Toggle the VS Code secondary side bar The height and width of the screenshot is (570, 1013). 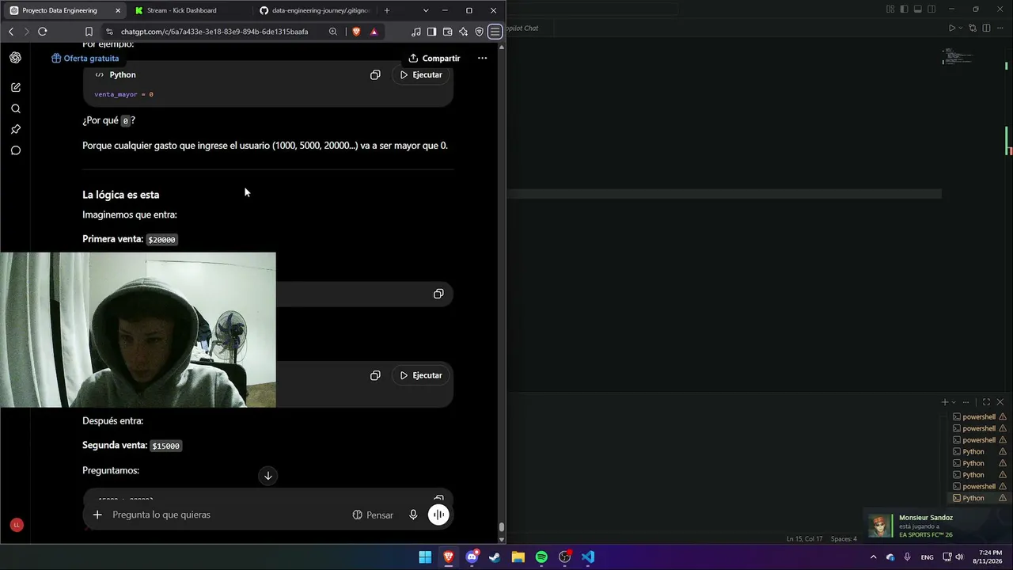(x=931, y=9)
